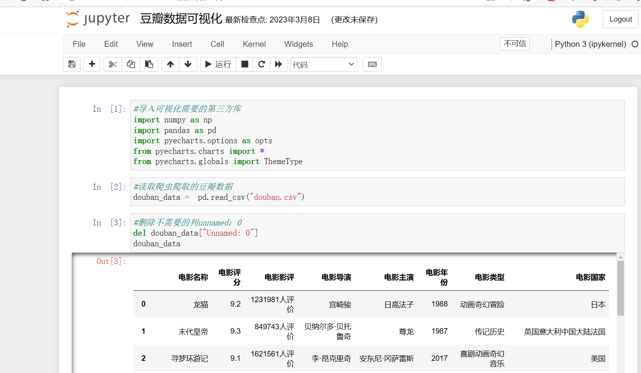Click the Logout button

tap(621, 19)
